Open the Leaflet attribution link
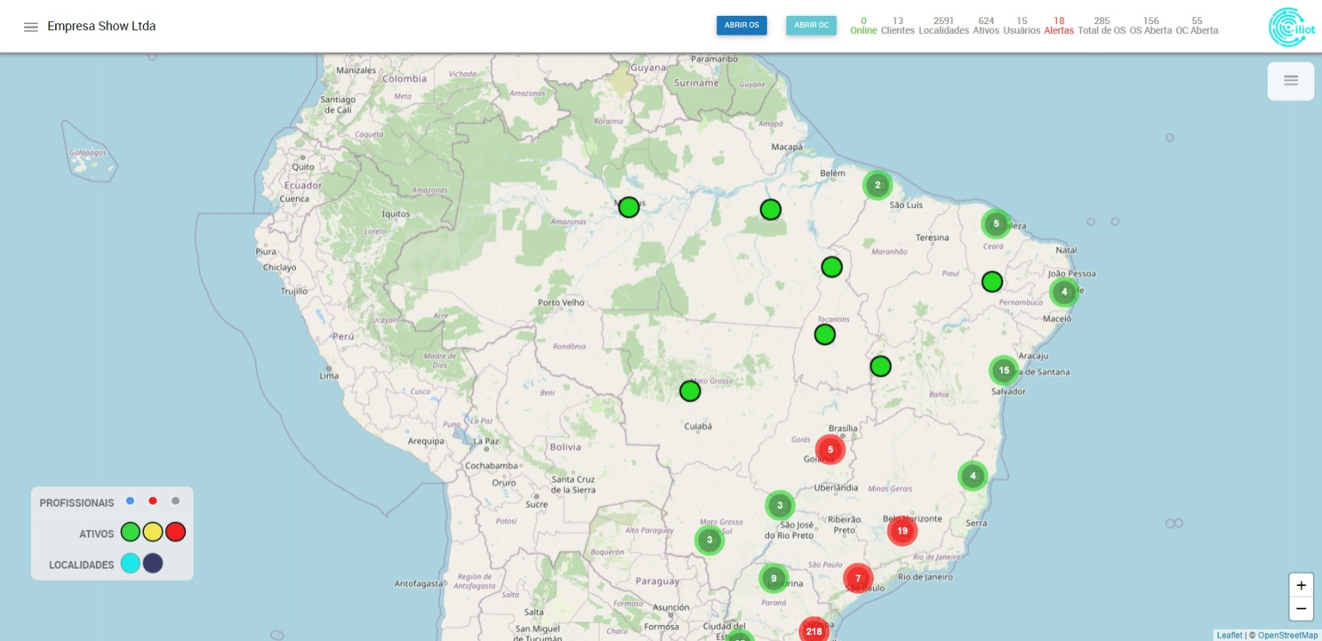1322x641 pixels. coord(1229,635)
